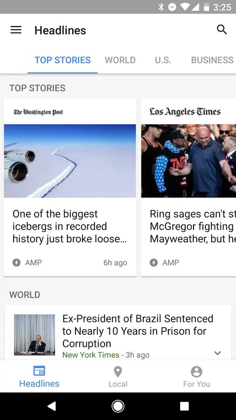Tap the search magnifier icon

point(222,30)
